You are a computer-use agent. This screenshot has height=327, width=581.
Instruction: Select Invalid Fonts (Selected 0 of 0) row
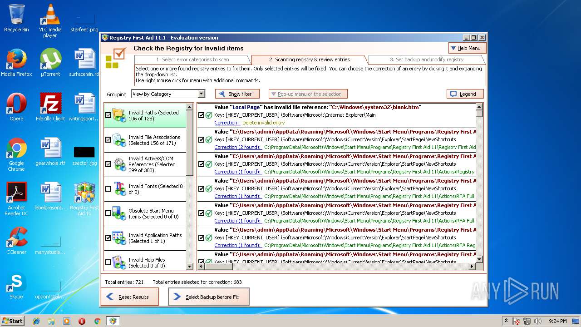coord(145,189)
